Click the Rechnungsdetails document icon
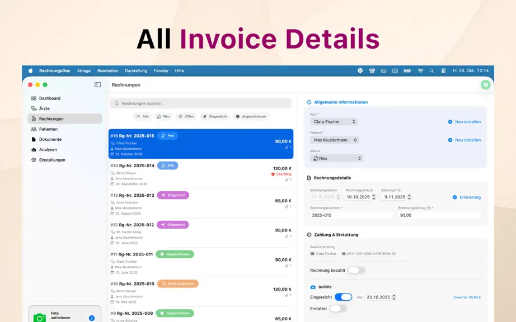The width and height of the screenshot is (516, 322). click(x=309, y=178)
